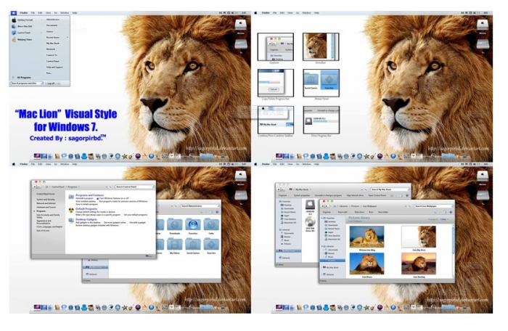Select Ease of Access in Control Panel sidebar
Screen dimensions: 508x331
click(x=43, y=231)
